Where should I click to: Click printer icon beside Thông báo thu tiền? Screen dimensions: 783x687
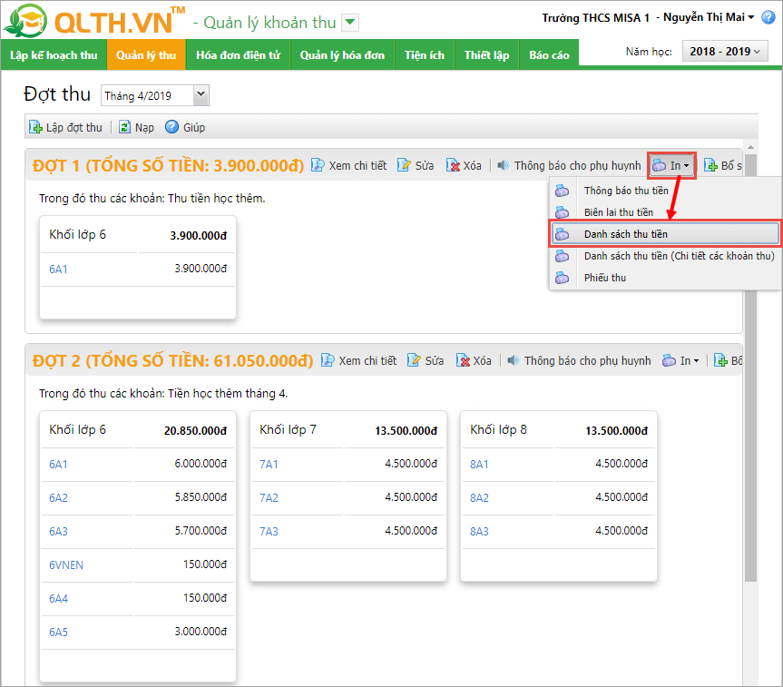(x=563, y=191)
